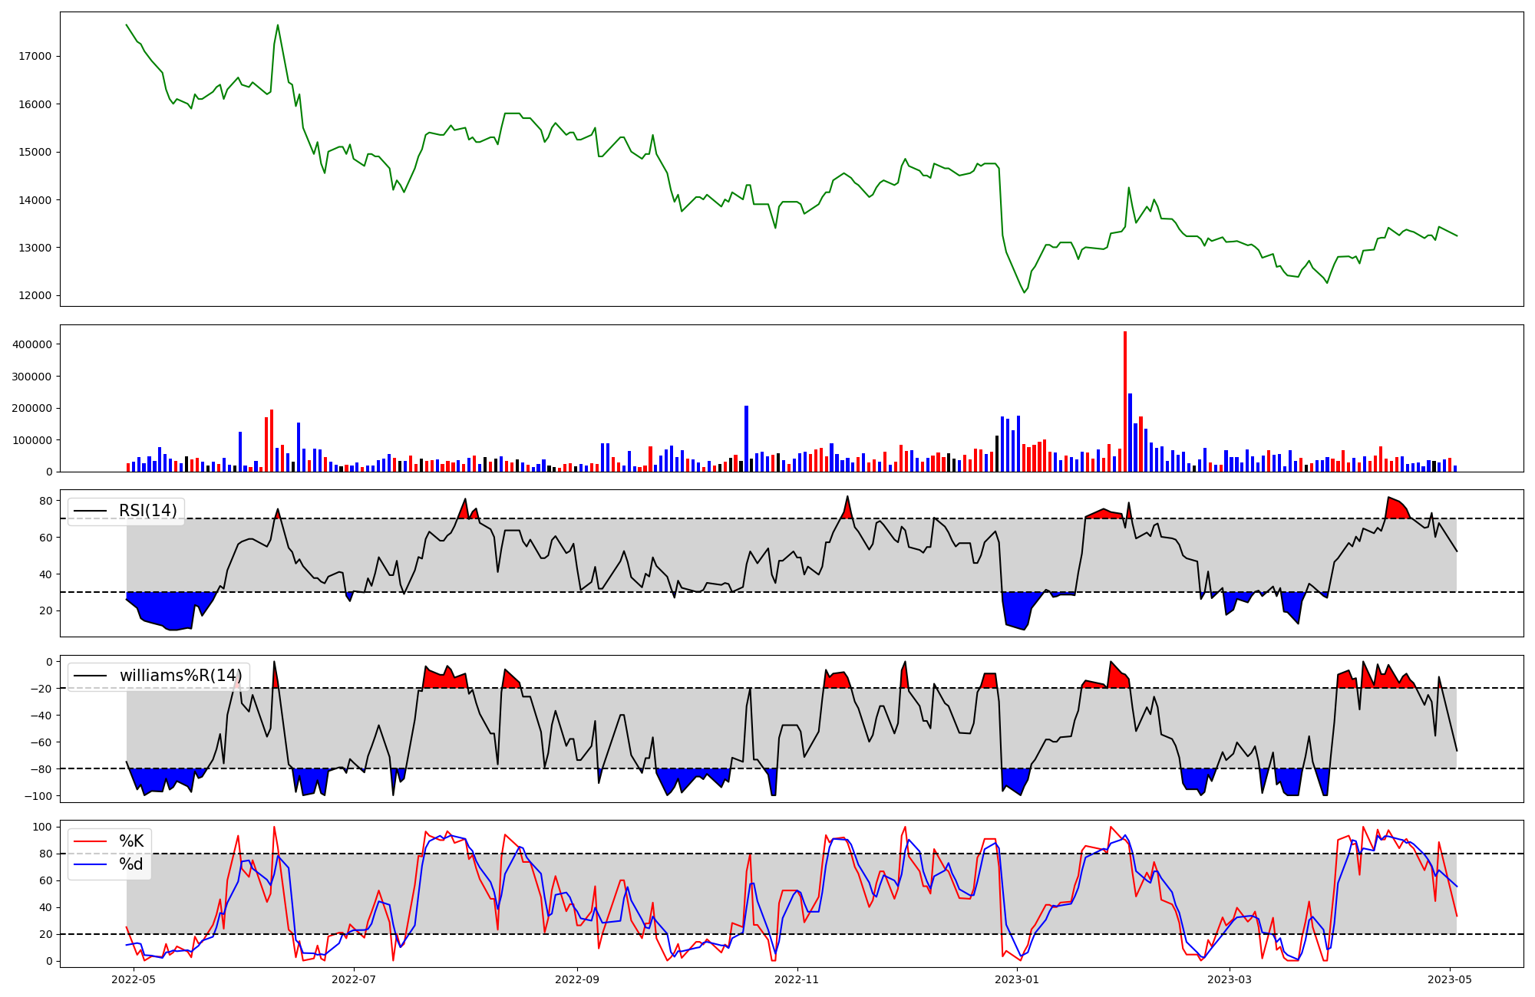Click the red %K legend line sample

point(88,841)
